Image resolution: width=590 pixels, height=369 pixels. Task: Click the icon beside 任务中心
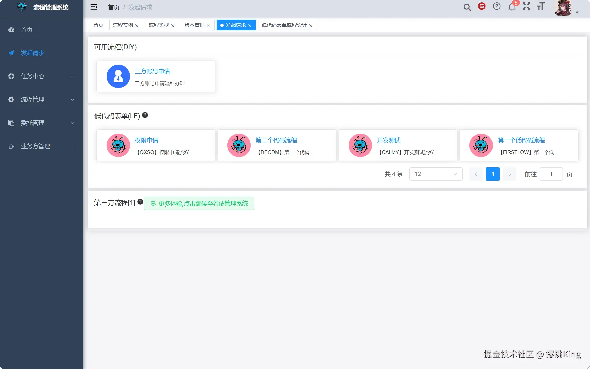tap(11, 76)
